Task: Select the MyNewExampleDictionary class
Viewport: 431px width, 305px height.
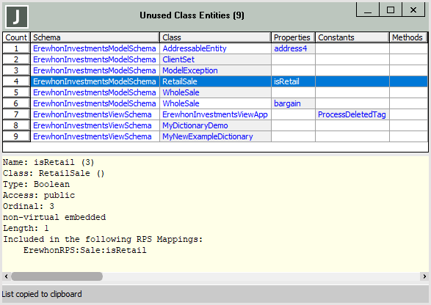Action: tap(208, 136)
